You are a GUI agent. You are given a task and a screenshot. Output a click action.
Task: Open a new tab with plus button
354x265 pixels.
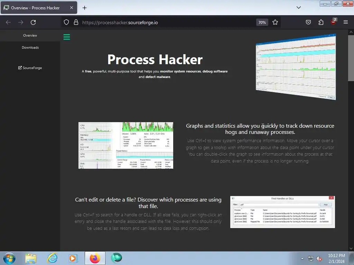pyautogui.click(x=84, y=8)
